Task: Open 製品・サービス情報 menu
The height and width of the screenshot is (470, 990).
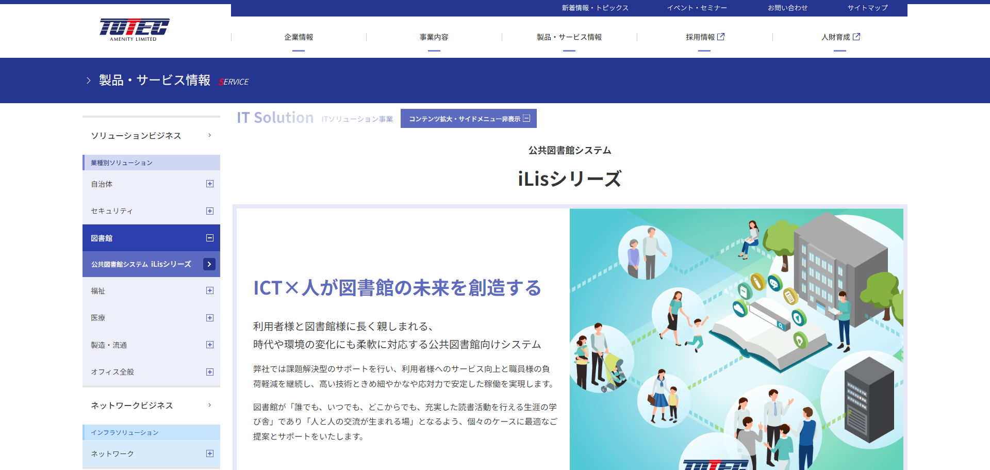Action: tap(569, 37)
